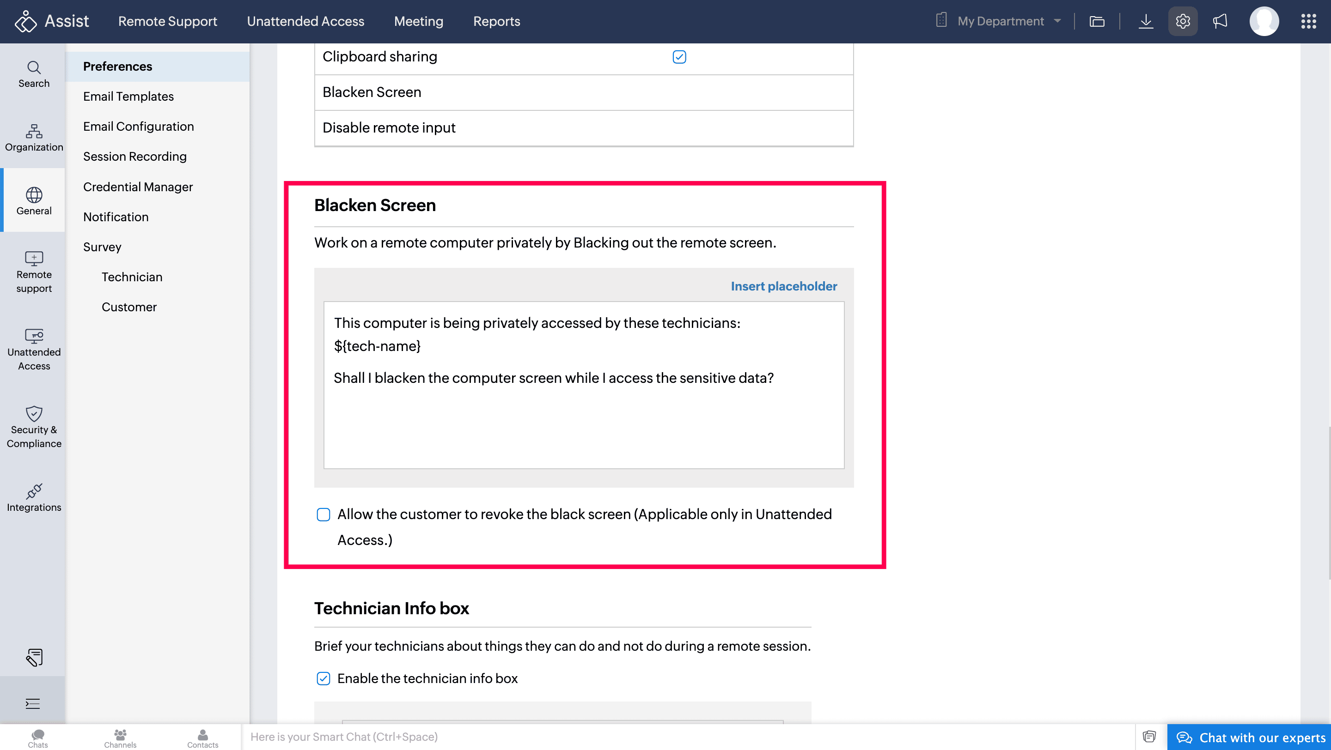The height and width of the screenshot is (750, 1331).
Task: Open Integrations in the sidebar
Action: (x=34, y=497)
